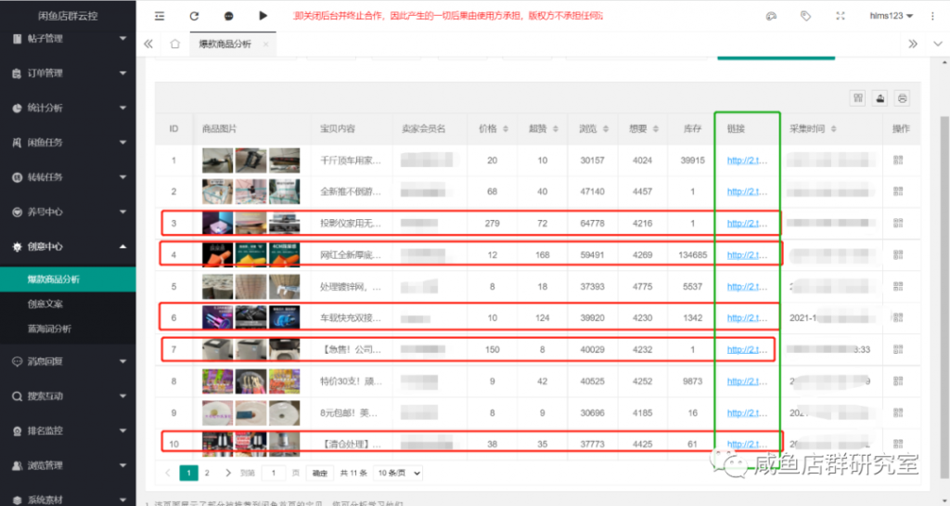
Task: Toggle fullscreen icon in top bar
Action: tap(841, 16)
